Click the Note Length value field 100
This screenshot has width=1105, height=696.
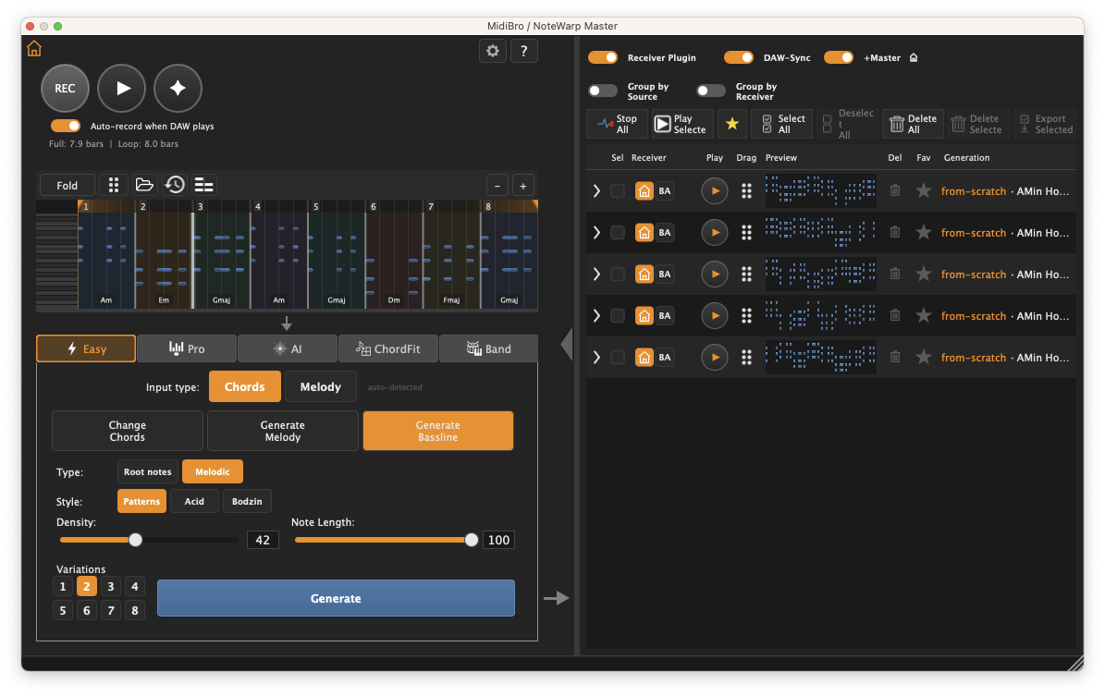[x=498, y=541]
